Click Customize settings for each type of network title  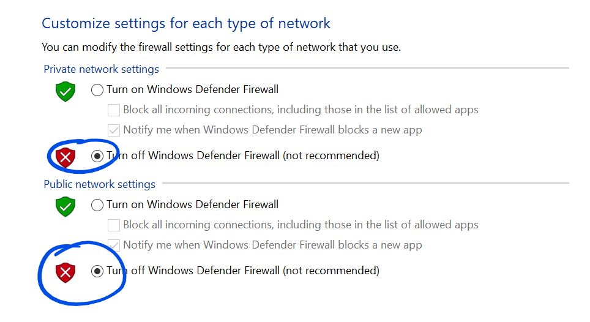tap(186, 23)
